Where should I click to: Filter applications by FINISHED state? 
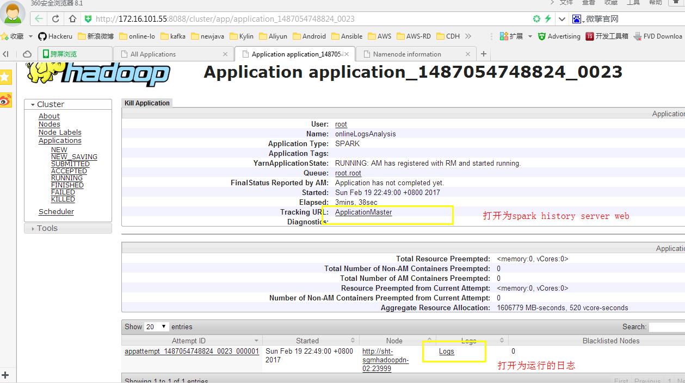[67, 185]
